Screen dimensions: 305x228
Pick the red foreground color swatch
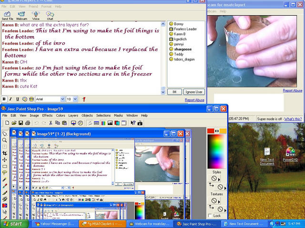pyautogui.click(x=211, y=131)
